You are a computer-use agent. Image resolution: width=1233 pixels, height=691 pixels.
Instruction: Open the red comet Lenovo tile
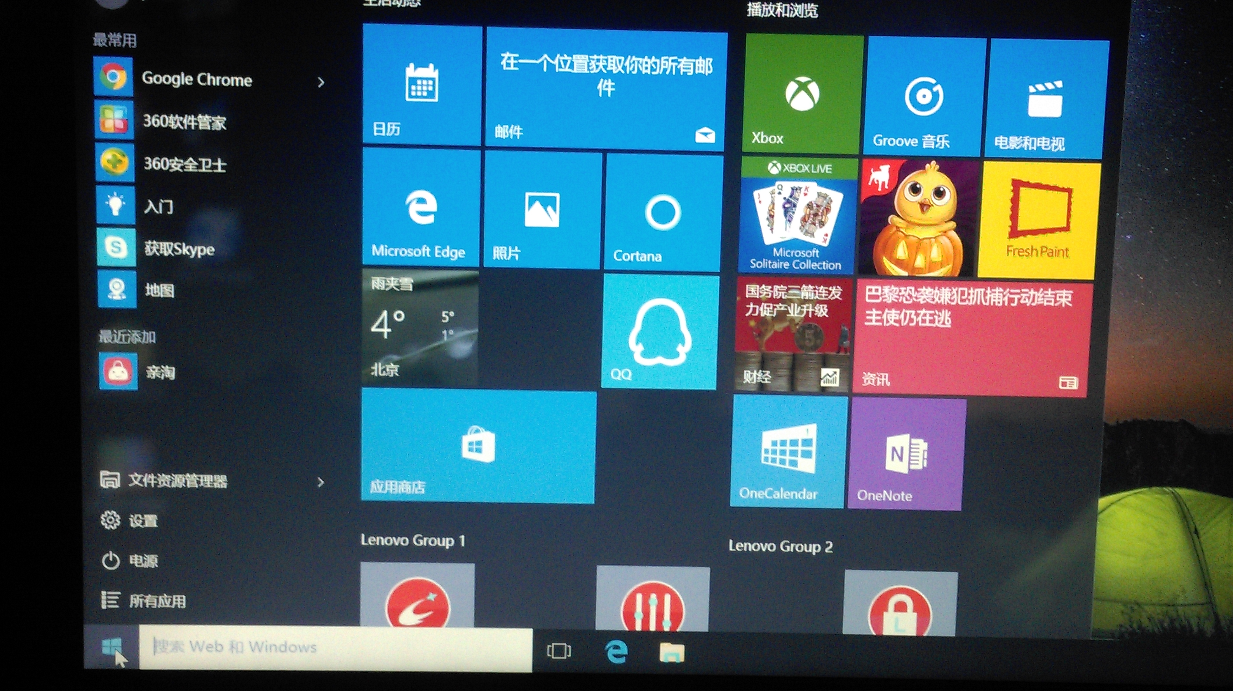417,595
